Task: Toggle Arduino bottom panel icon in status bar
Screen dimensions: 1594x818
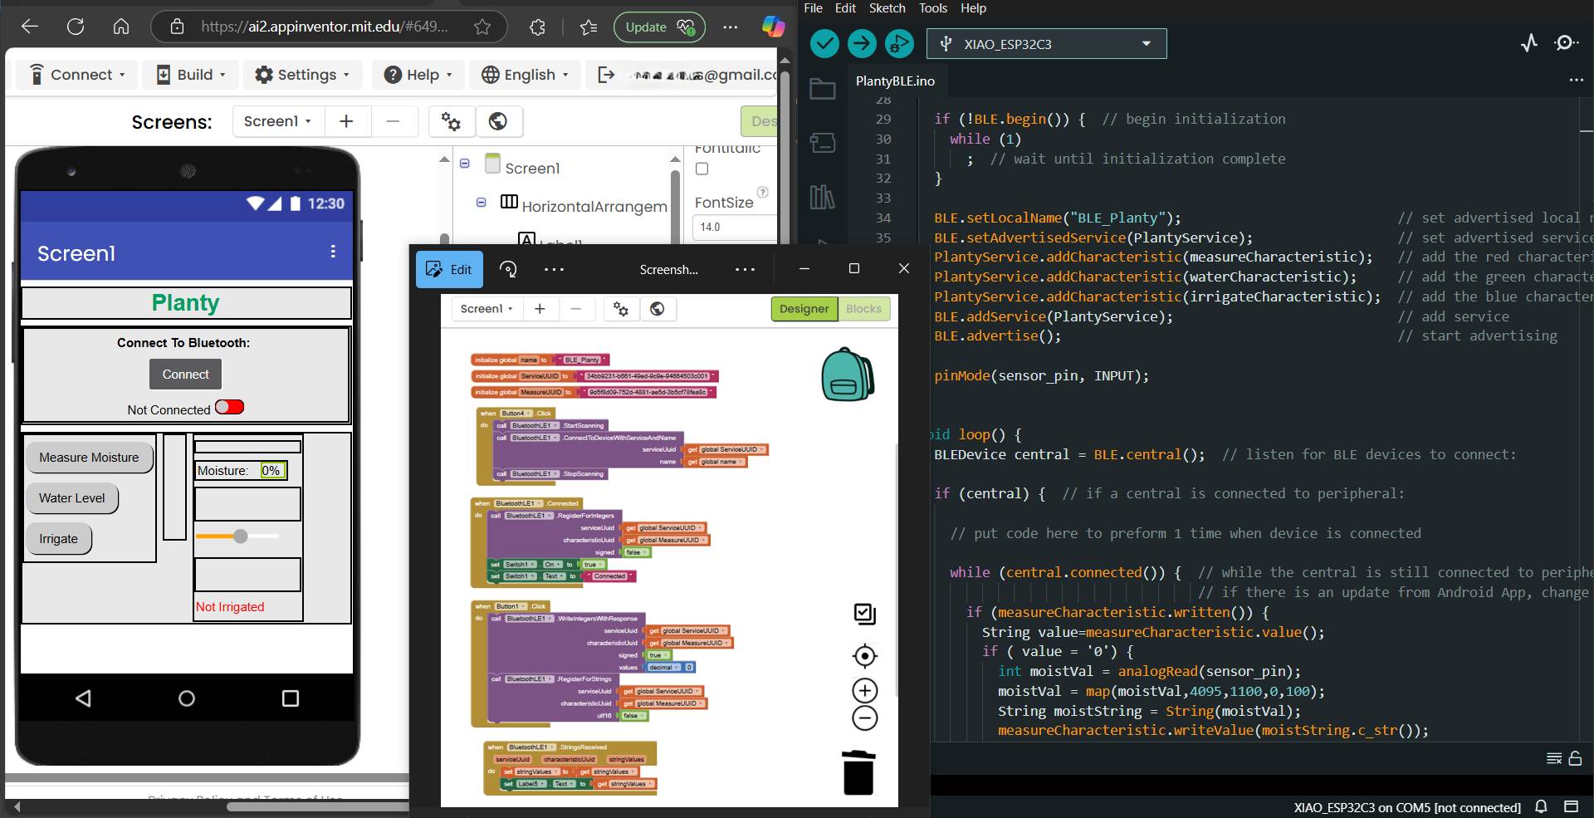Action: pos(1571,806)
